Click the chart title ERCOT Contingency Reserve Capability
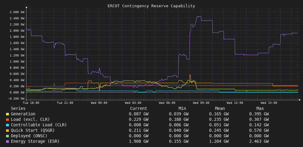 pos(151,6)
